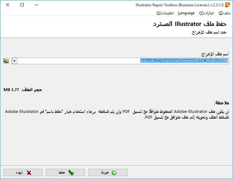Click the 'اسم ملف الإخراج' label
233x179 pixels.
click(x=215, y=54)
